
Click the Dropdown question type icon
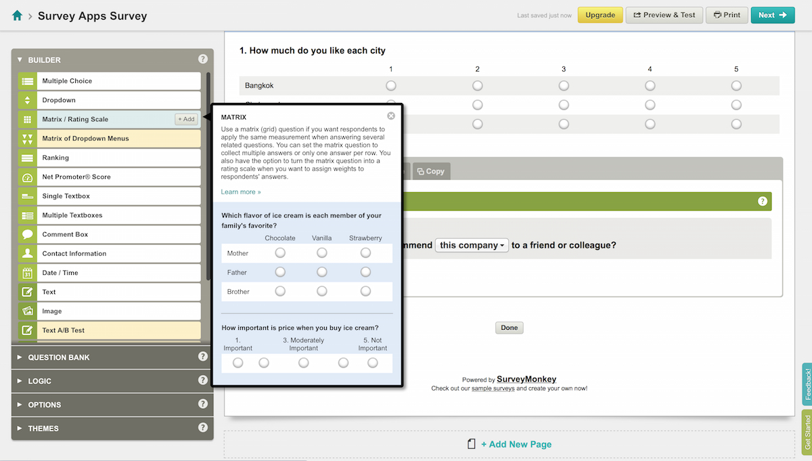(x=28, y=100)
